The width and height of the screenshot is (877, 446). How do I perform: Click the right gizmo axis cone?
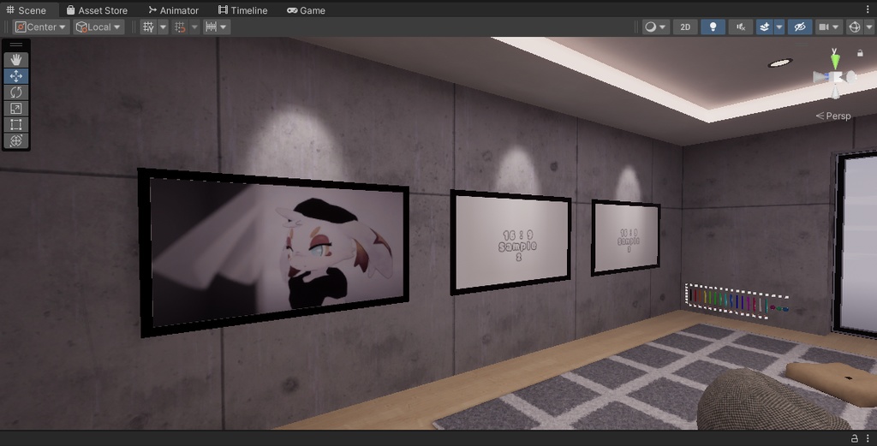point(850,76)
